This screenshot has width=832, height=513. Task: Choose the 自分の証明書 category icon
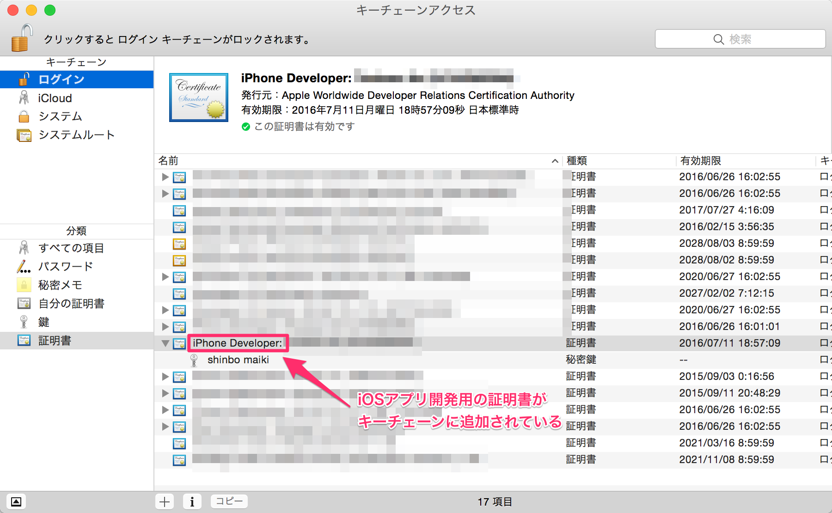24,304
